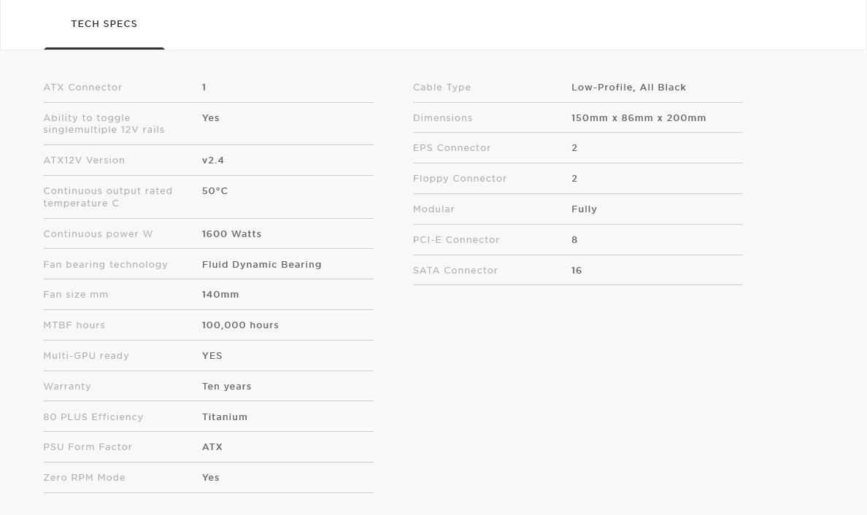Select the ATX Connector label
Screen dimensions: 867x515
pyautogui.click(x=82, y=88)
